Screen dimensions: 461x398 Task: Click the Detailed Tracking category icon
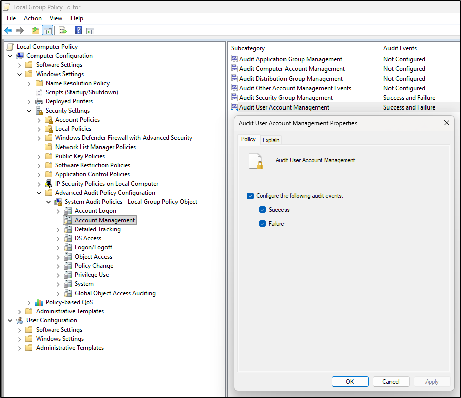[x=68, y=229]
